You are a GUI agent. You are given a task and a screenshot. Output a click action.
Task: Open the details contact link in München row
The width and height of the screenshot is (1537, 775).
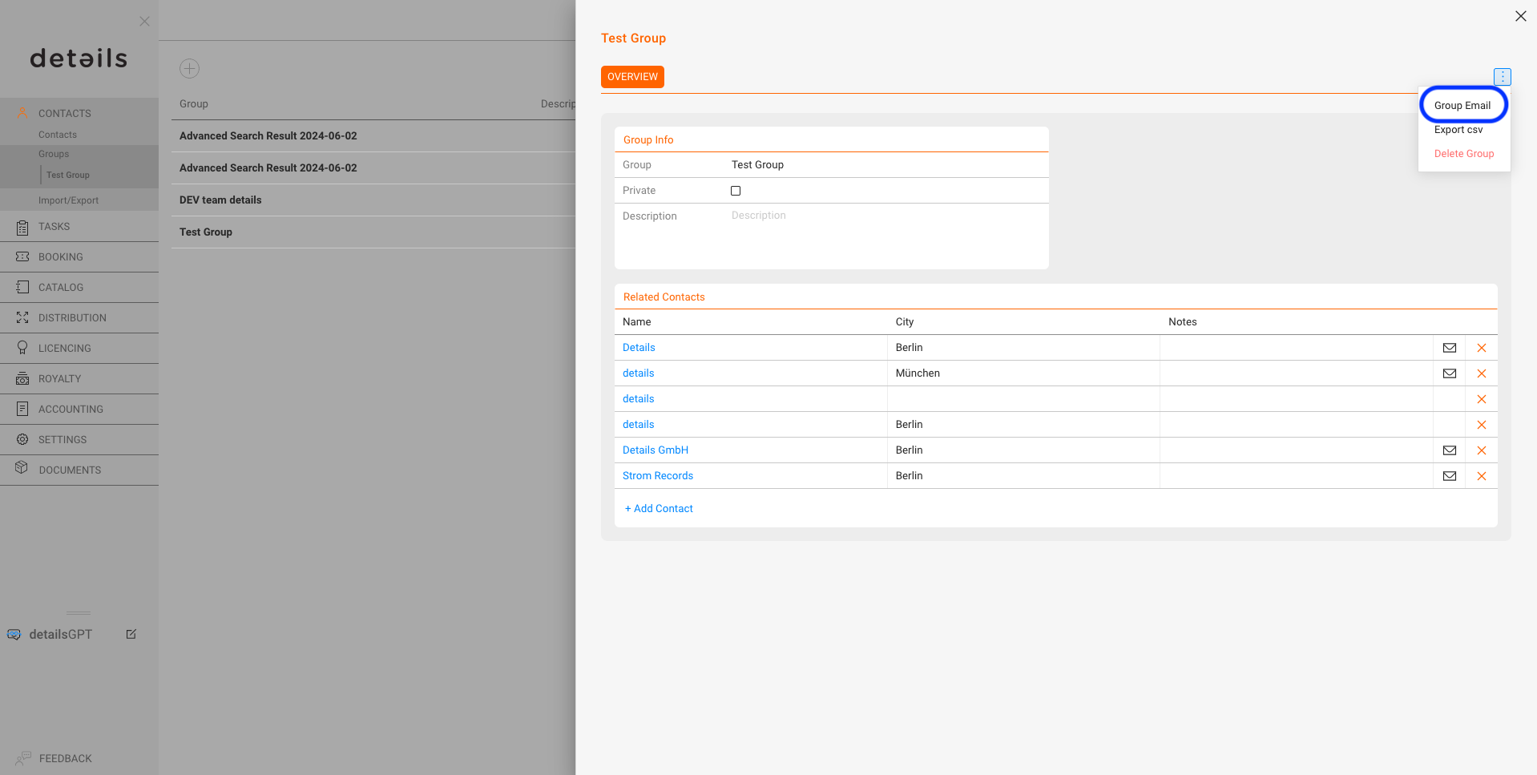(638, 373)
